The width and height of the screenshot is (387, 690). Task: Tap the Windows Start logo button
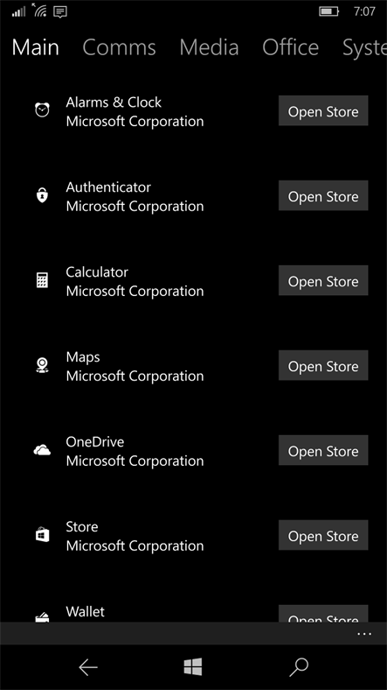pyautogui.click(x=193, y=667)
